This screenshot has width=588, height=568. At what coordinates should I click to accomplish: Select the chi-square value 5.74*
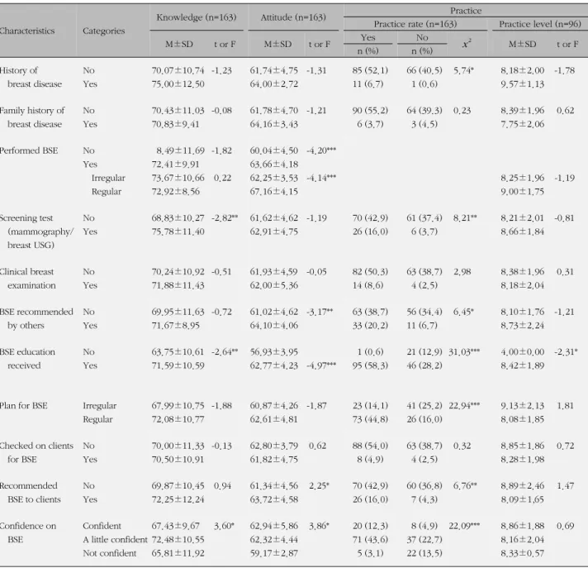(x=463, y=70)
